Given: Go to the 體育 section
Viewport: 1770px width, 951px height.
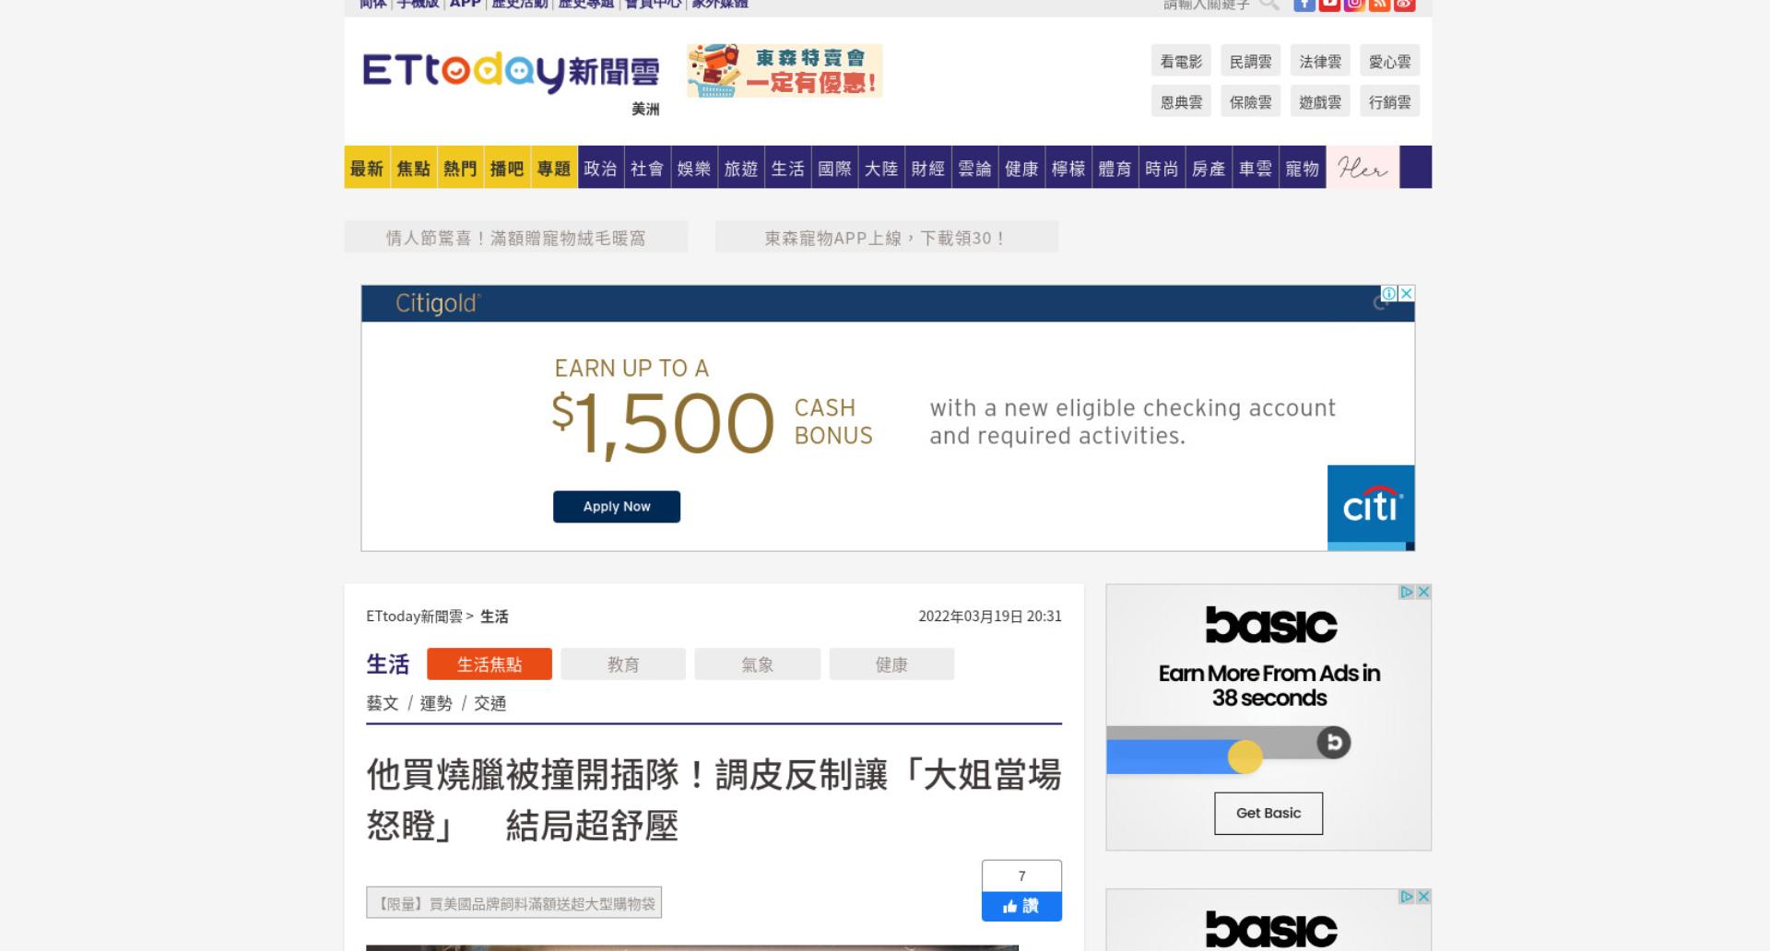Looking at the screenshot, I should pyautogui.click(x=1115, y=168).
